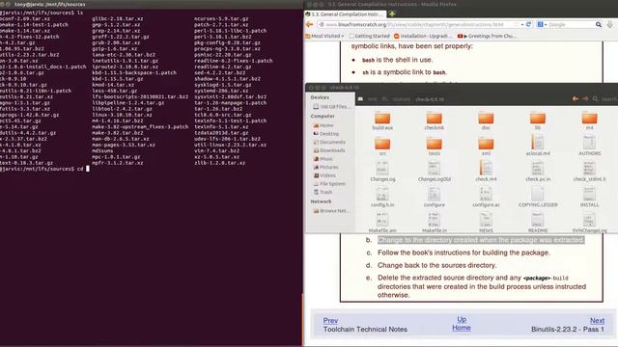Open a new Firefox tab with plus icon
This screenshot has height=347, width=618.
coord(392,13)
